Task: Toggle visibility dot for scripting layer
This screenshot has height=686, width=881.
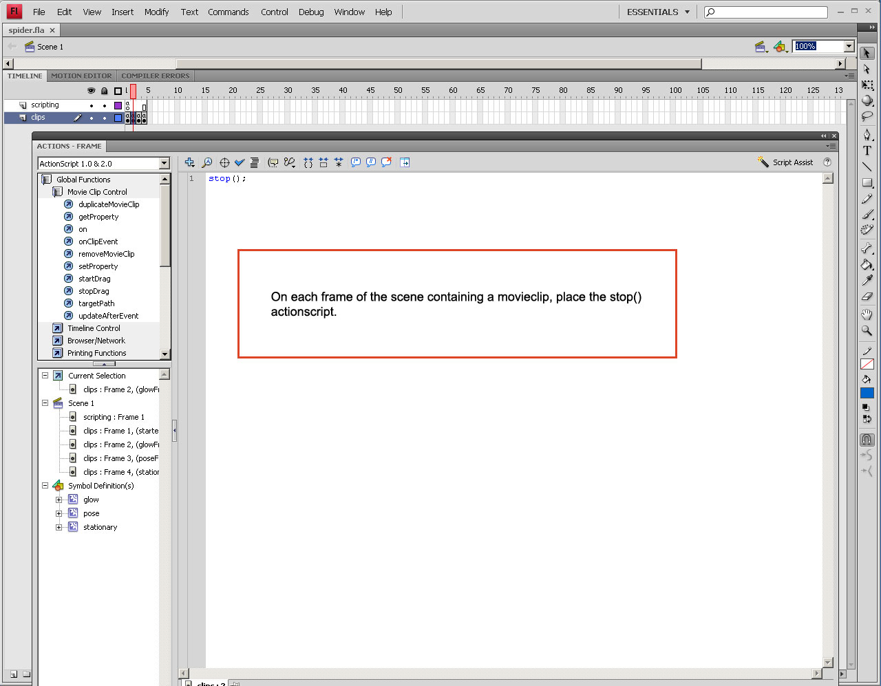Action: 92,106
